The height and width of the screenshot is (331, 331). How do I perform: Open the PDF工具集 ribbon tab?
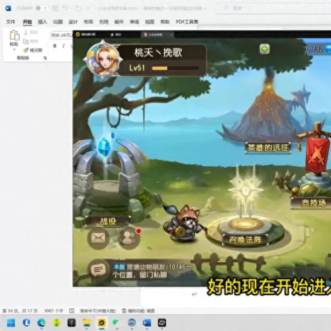coord(187,22)
